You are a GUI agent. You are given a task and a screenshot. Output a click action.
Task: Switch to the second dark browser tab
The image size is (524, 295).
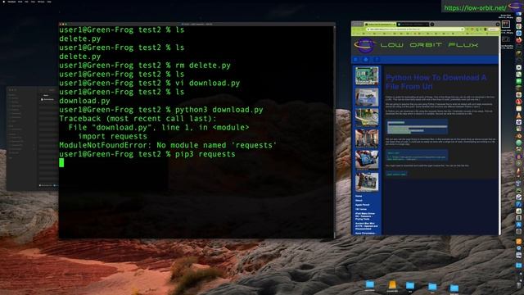point(413,25)
